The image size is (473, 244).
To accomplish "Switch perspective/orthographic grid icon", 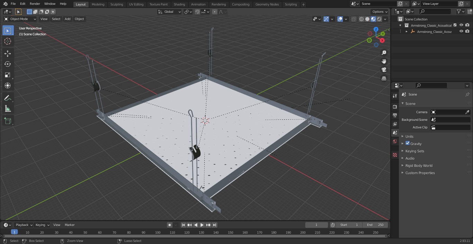I will pos(384,78).
